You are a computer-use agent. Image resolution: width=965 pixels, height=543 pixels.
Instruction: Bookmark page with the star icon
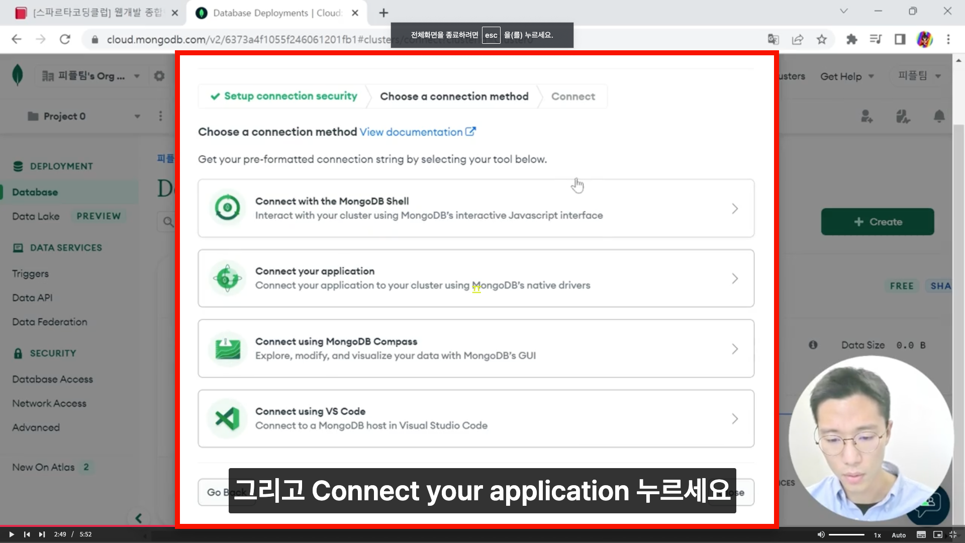pos(822,39)
